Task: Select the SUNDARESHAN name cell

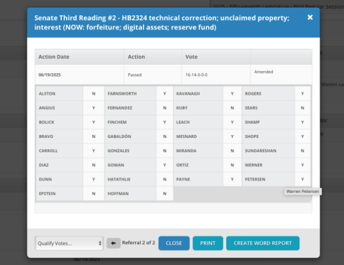Action: 269,151
